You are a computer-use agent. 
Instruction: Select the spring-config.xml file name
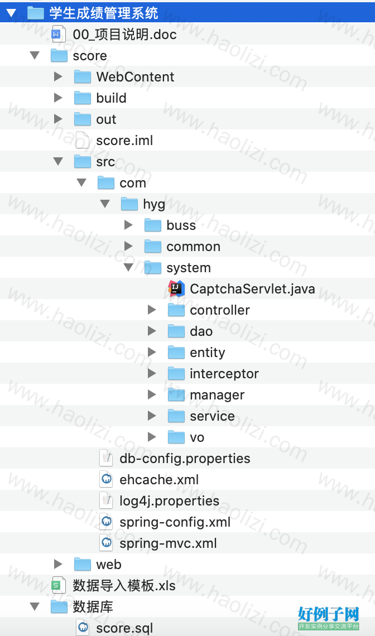coord(175,522)
